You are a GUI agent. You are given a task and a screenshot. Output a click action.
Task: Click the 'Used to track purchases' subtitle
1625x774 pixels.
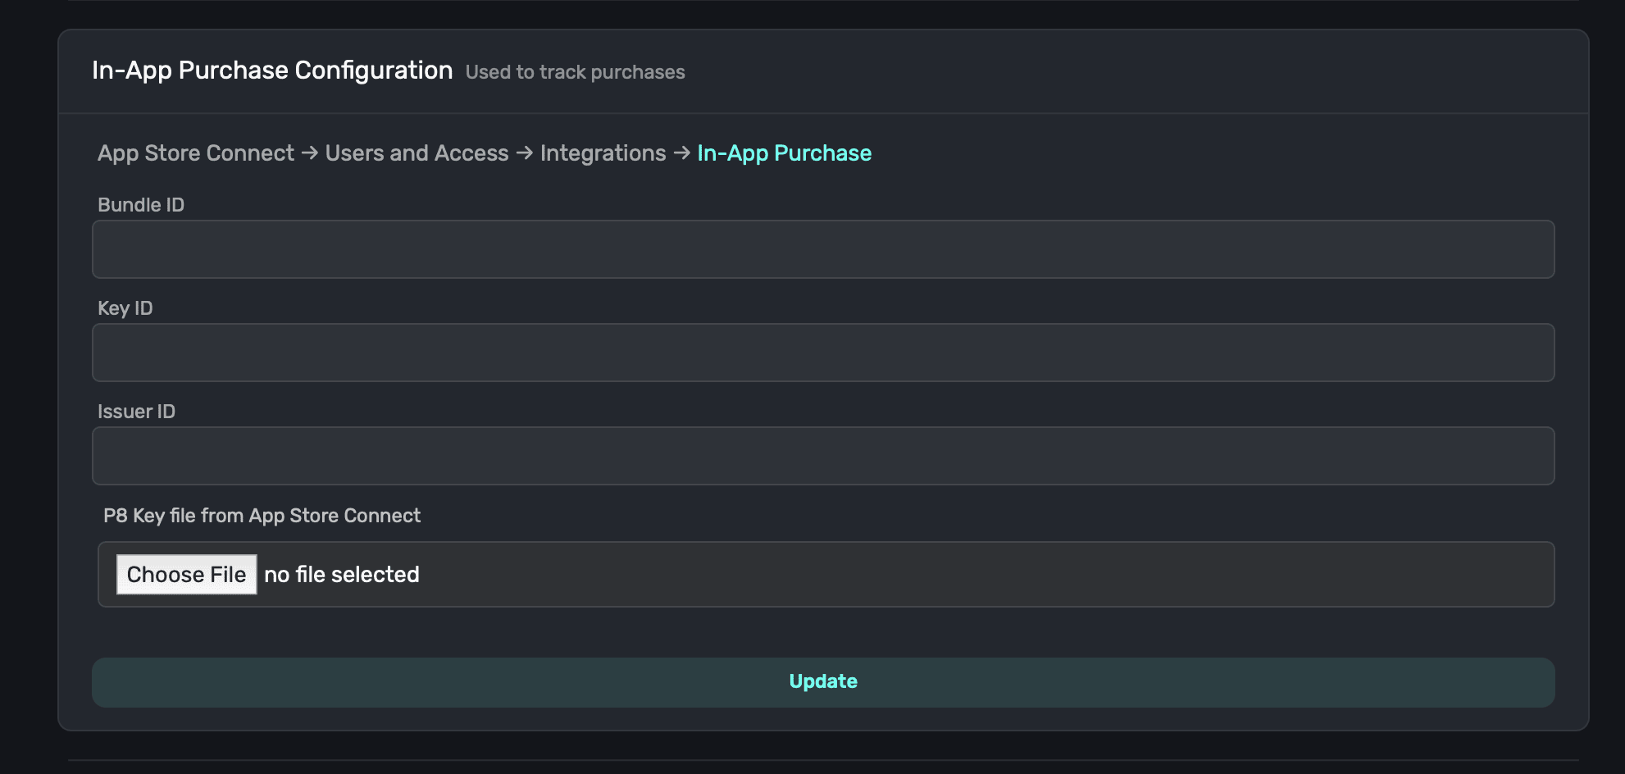(575, 72)
